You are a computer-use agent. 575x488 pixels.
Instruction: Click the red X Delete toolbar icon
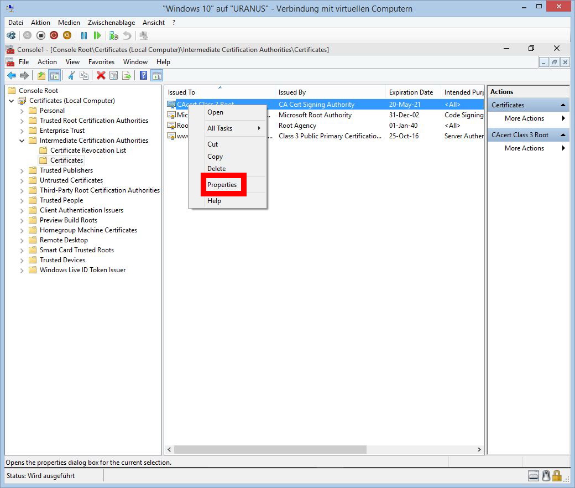(x=101, y=76)
